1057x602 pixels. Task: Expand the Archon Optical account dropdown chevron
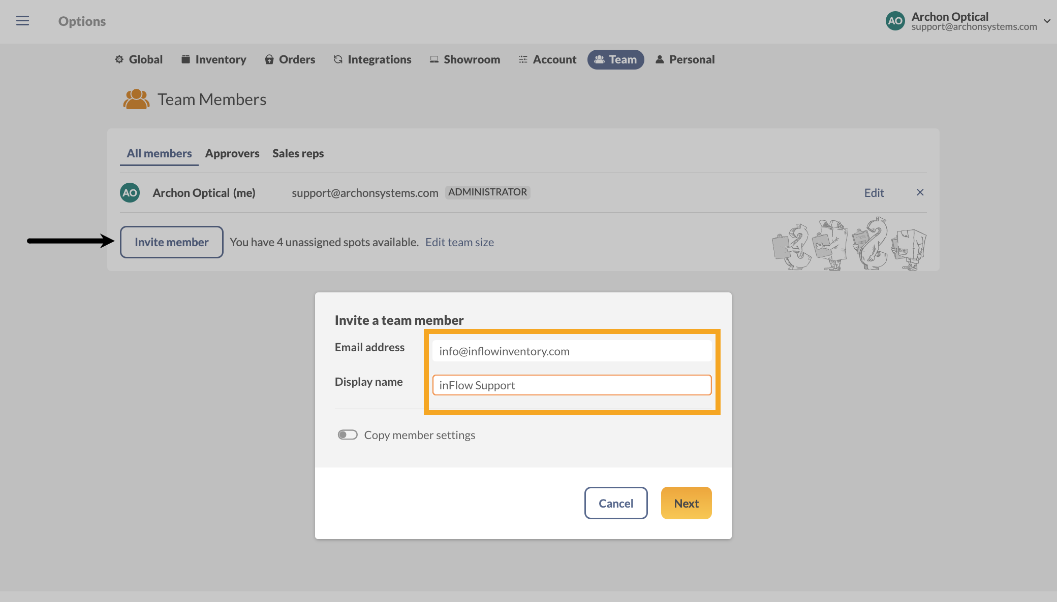coord(1047,21)
